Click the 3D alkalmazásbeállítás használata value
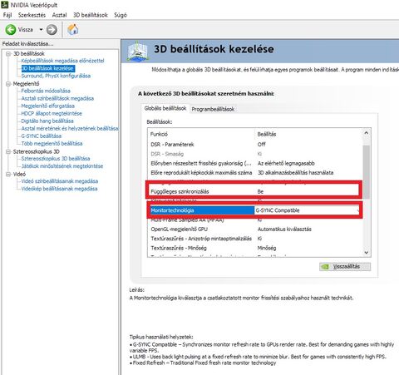This screenshot has width=399, height=375. click(295, 173)
